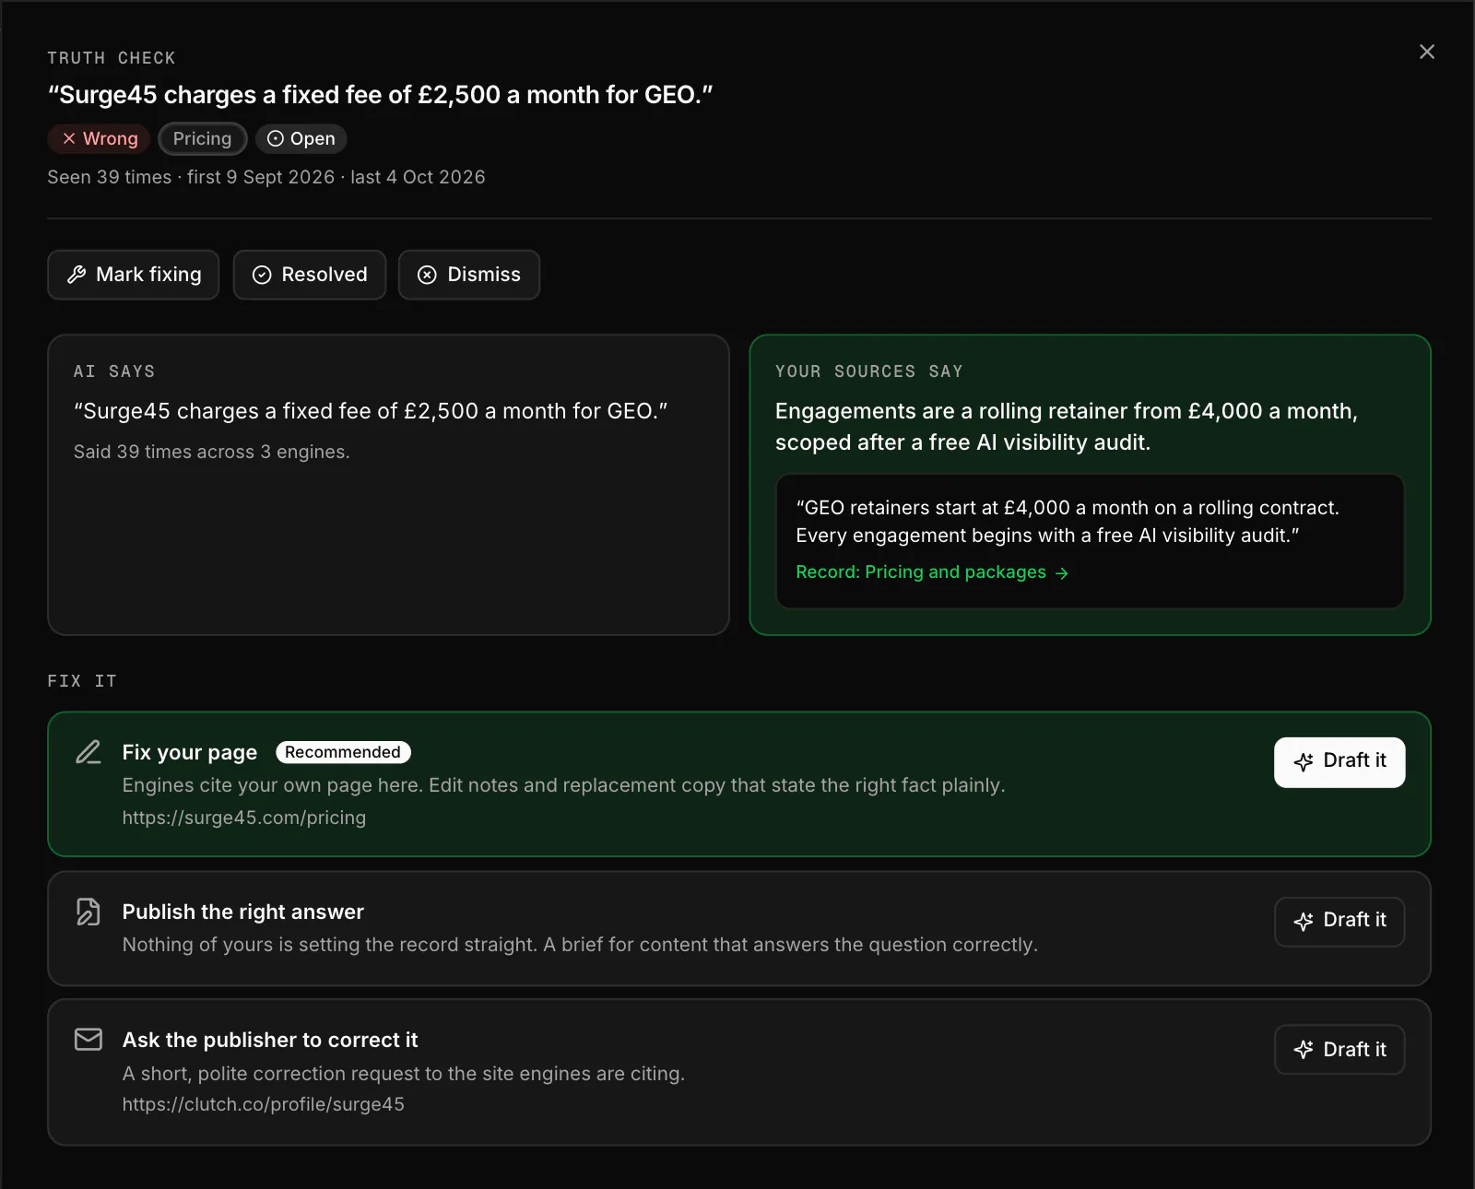Screen dimensions: 1475x1189
Task: Click the 'Said 39 times across 3 engines.' text
Action: 212,452
